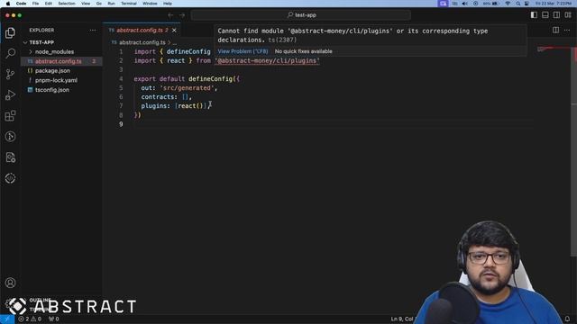
Task: Split the editor to the right
Action: pyautogui.click(x=555, y=30)
